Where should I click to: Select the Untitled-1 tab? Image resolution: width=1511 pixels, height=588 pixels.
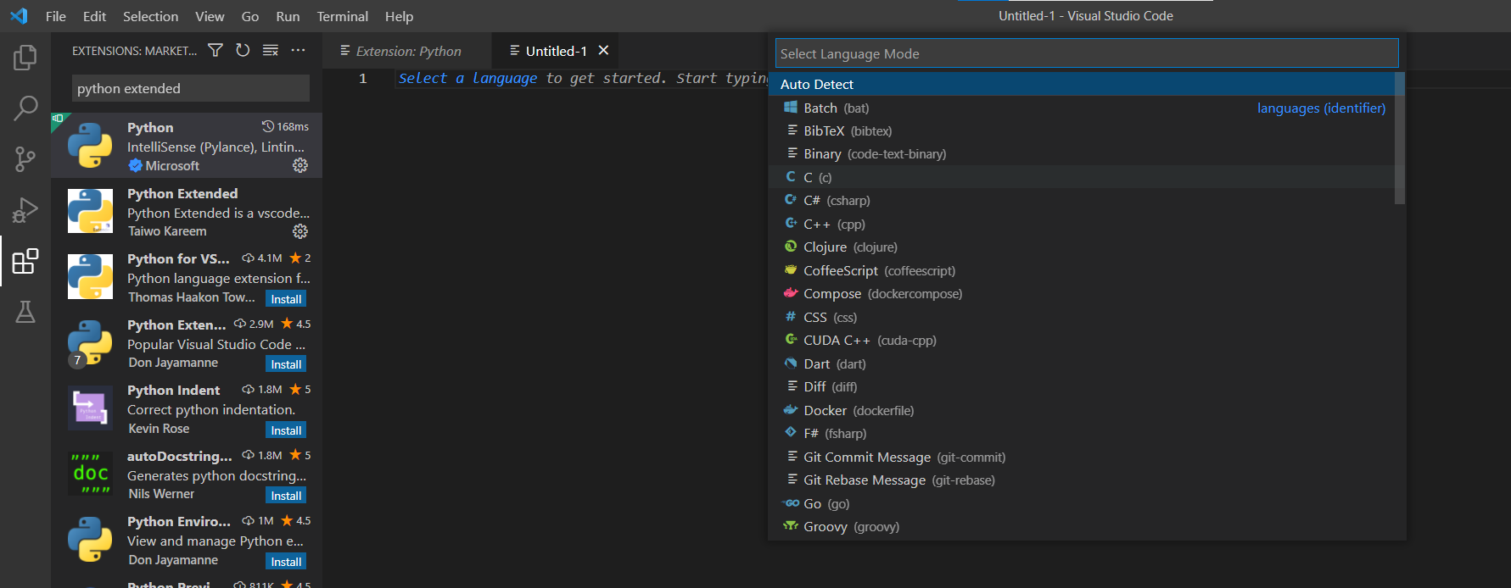556,51
